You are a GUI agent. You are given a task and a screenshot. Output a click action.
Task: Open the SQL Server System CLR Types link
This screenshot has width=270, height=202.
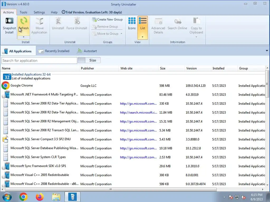pos(138,157)
